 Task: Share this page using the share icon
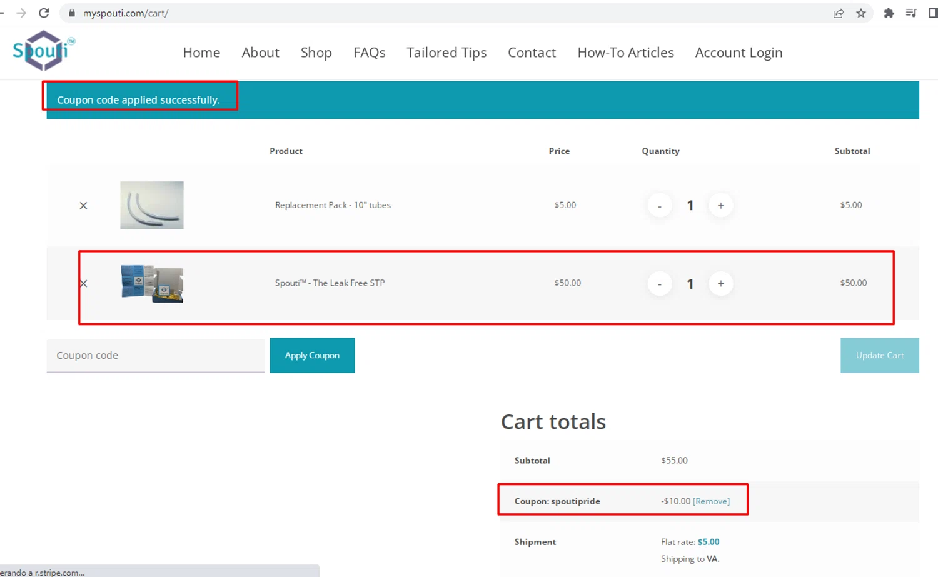839,13
